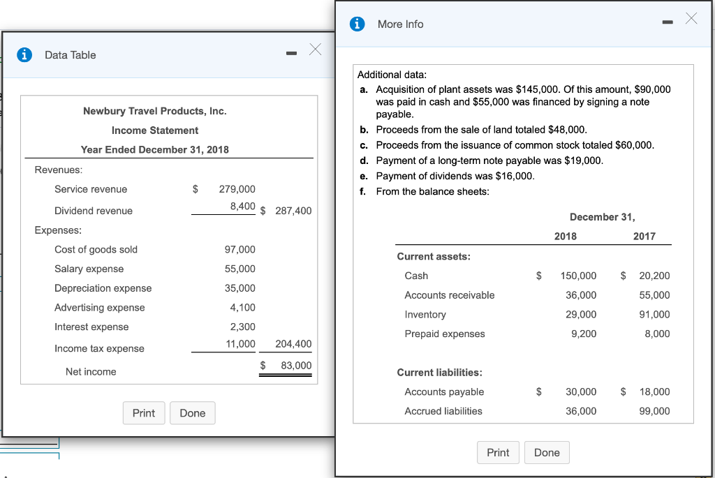Click Cash 2018 value 150,000

(x=578, y=276)
